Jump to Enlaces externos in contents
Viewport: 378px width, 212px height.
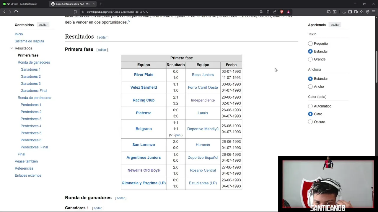(28, 175)
